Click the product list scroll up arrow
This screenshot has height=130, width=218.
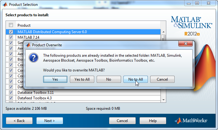[x=163, y=32]
